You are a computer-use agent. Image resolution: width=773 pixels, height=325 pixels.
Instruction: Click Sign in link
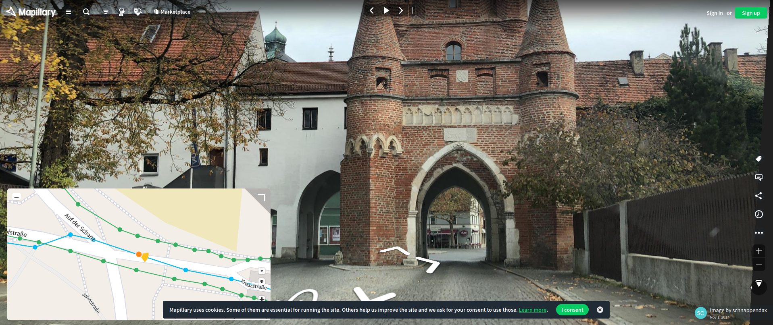(714, 13)
